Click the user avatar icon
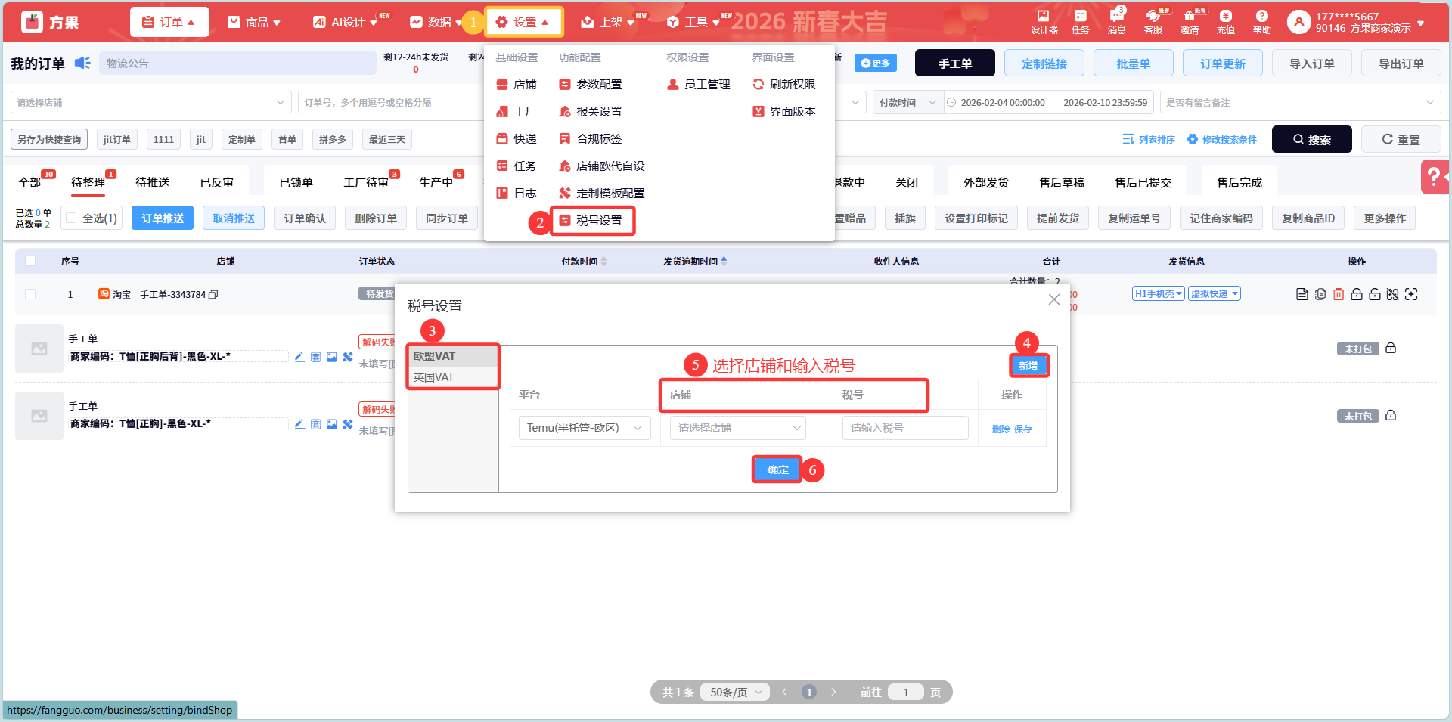 [1298, 22]
